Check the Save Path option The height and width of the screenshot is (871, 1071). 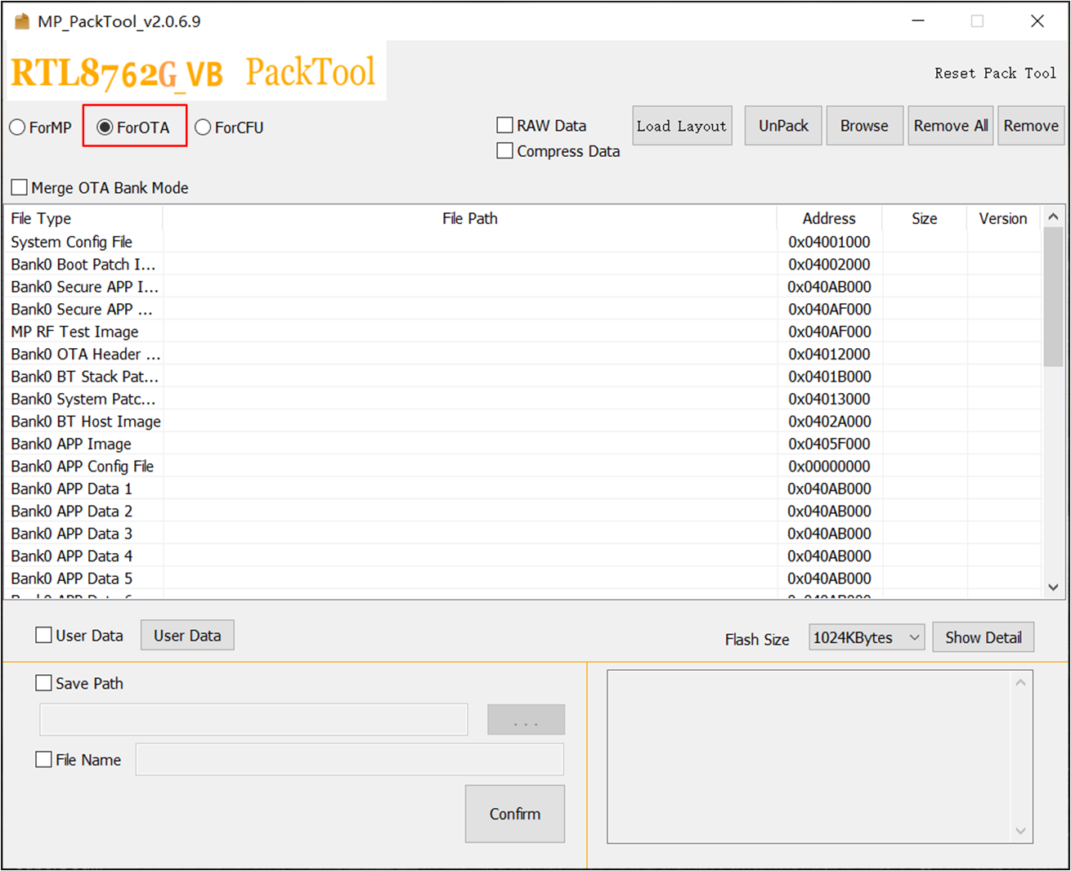tap(44, 683)
